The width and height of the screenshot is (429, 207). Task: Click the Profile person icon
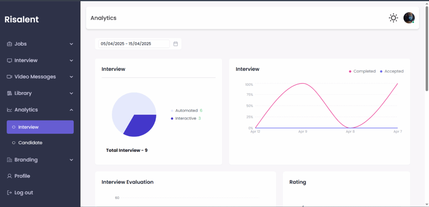10,176
